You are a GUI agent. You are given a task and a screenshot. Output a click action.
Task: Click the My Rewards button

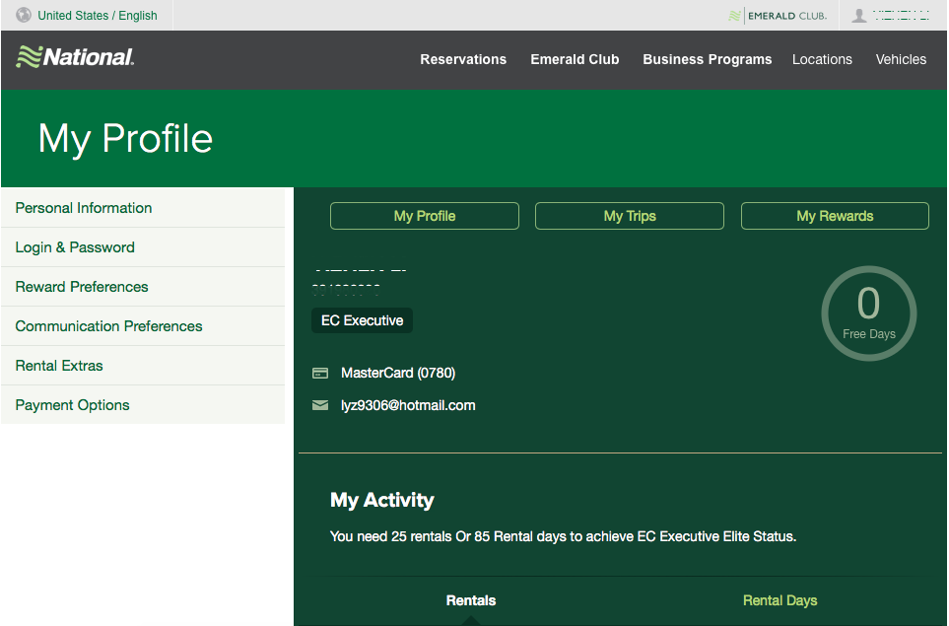(835, 216)
